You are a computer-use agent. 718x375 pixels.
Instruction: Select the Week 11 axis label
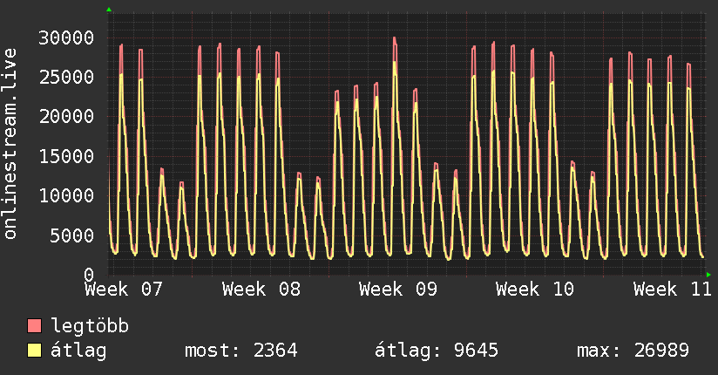click(672, 290)
